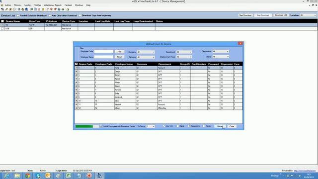Tick the select-all checkbox in the Device List header

click(2, 21)
